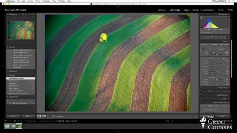This screenshot has height=133, width=237.
Task: Click the Auto tone button
Action: (225, 58)
